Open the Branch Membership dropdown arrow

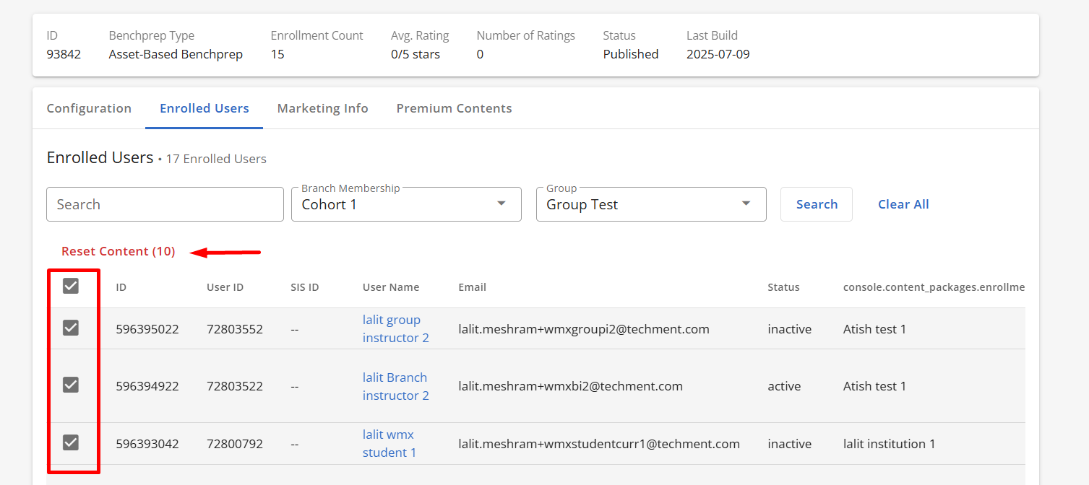point(502,204)
